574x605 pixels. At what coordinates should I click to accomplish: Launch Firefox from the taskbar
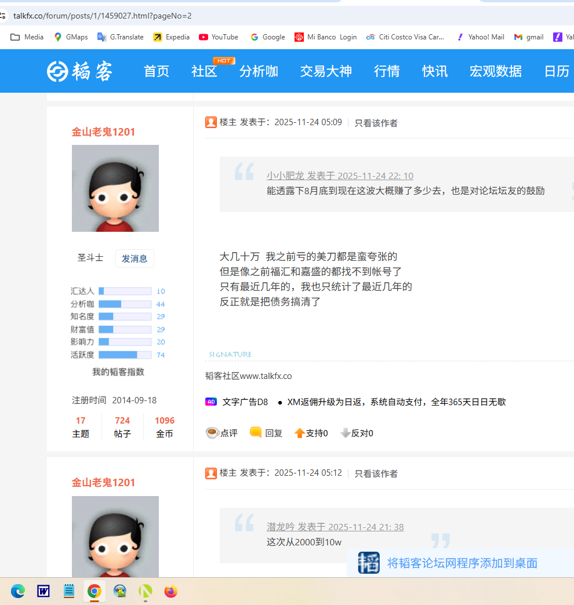click(x=170, y=591)
